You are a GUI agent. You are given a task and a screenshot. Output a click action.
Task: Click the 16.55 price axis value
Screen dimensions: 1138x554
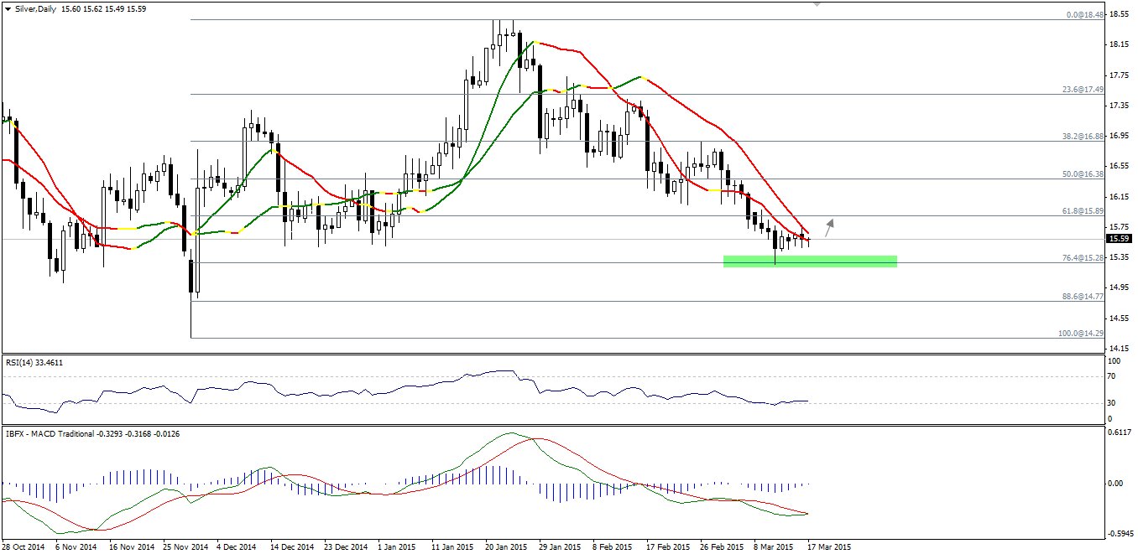[x=1119, y=166]
